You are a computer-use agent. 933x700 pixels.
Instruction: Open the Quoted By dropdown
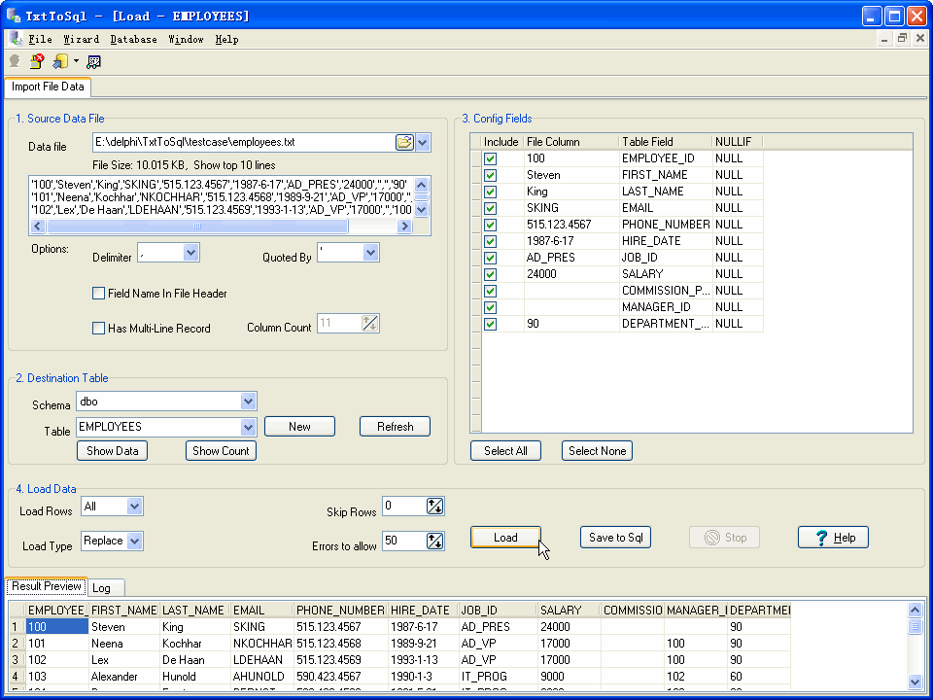point(370,253)
